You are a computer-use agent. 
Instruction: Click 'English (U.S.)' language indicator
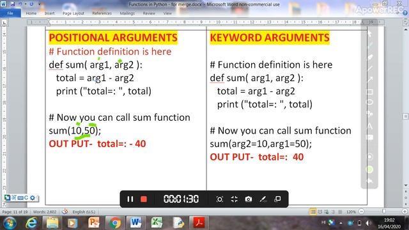pyautogui.click(x=84, y=211)
